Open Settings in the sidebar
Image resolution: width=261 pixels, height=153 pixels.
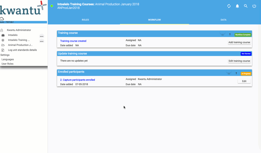[x=5, y=55]
